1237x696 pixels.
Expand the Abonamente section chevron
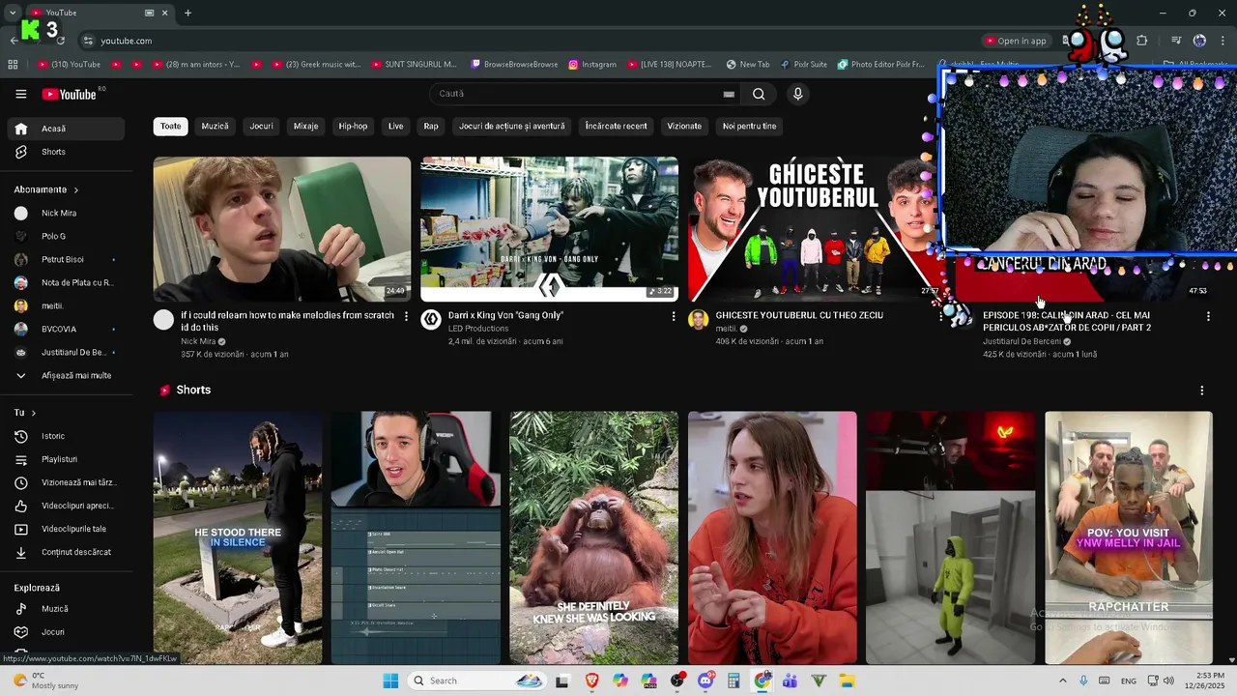click(75, 190)
